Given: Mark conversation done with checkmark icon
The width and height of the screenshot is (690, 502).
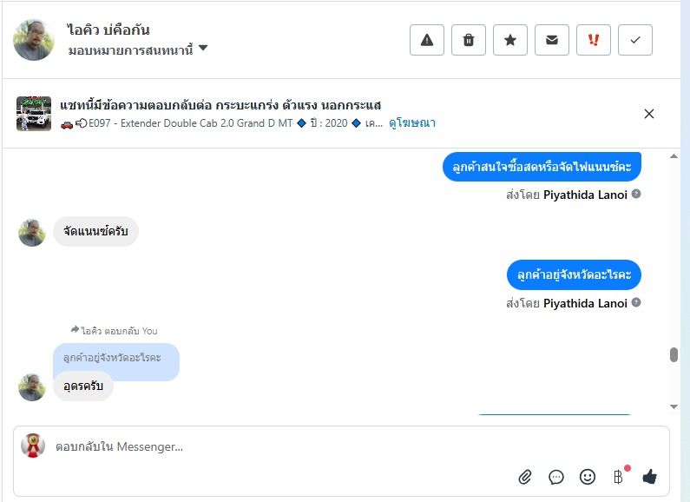Looking at the screenshot, I should pos(635,40).
